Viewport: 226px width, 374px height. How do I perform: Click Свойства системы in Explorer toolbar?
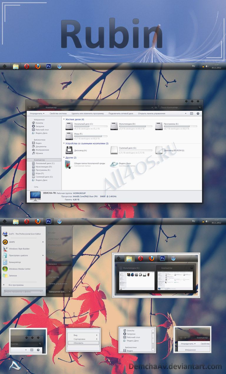[x=58, y=113]
